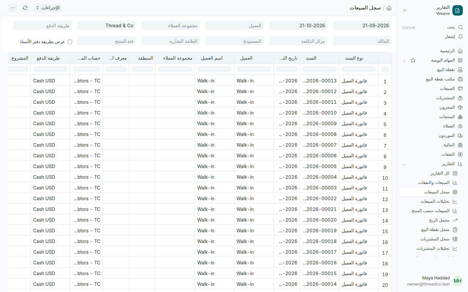
Task: Click the Weave reports app logo
Action: (458, 10)
